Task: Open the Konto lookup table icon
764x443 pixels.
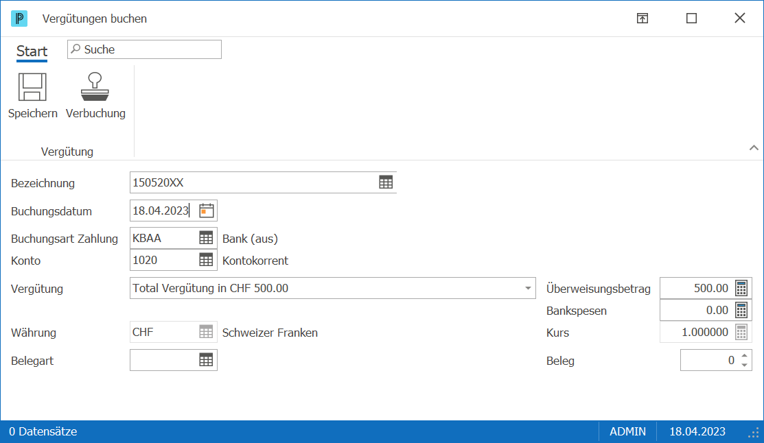Action: click(206, 260)
